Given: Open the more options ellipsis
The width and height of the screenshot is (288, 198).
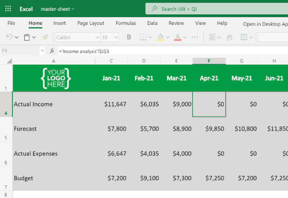Looking at the screenshot, I should pyautogui.click(x=195, y=37).
